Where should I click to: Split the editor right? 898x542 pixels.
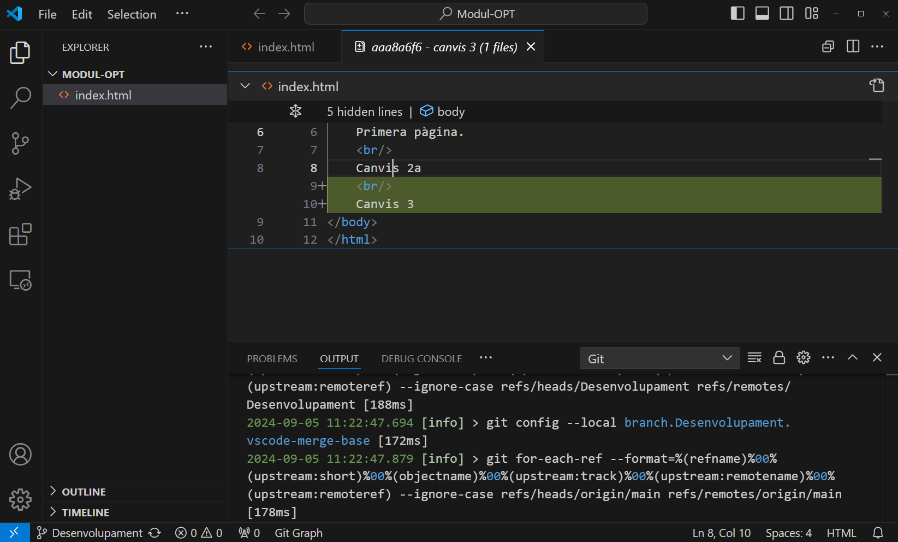[x=853, y=46]
